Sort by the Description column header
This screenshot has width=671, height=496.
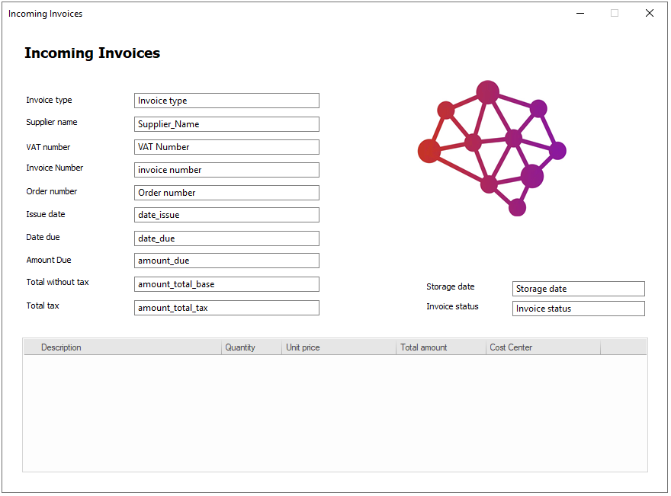[x=122, y=347]
